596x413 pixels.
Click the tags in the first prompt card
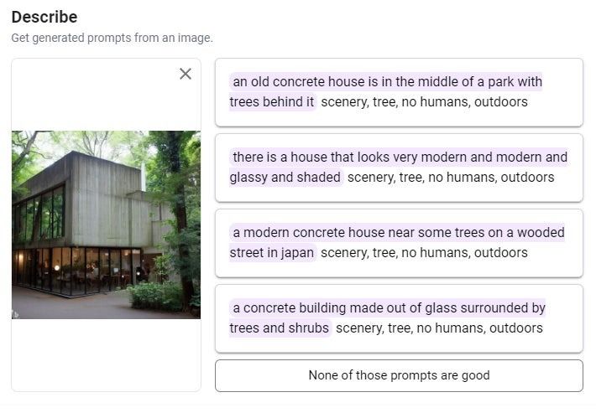[424, 102]
